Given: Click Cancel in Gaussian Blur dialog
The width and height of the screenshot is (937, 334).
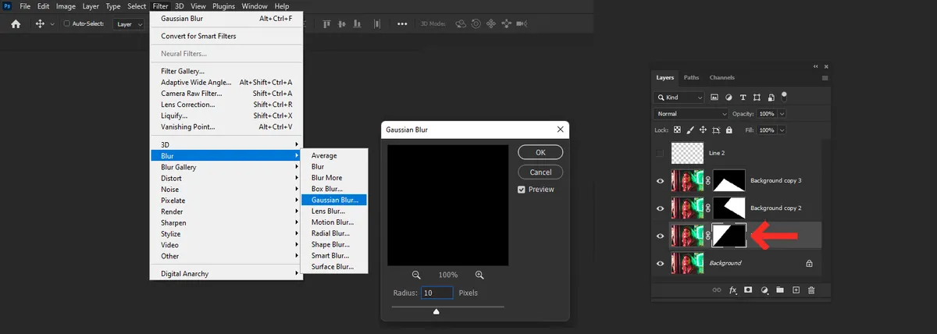Looking at the screenshot, I should point(540,172).
